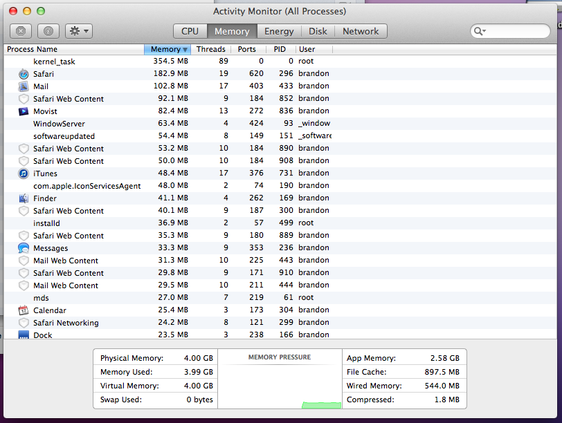The height and width of the screenshot is (423, 562).
Task: Click PID 499 in the installd row
Action: click(x=286, y=223)
